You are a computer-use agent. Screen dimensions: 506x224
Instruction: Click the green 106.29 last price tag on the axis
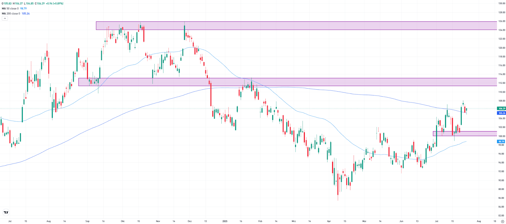point(502,108)
